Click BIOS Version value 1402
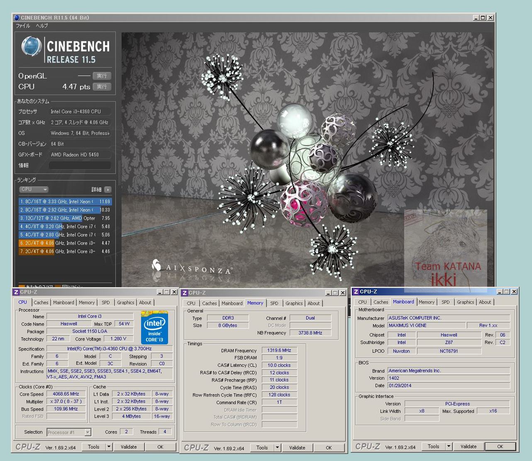532x461 pixels. point(449,378)
